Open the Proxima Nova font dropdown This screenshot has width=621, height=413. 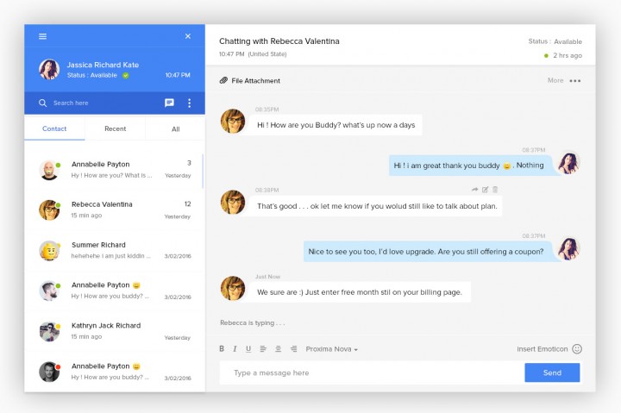(x=331, y=349)
